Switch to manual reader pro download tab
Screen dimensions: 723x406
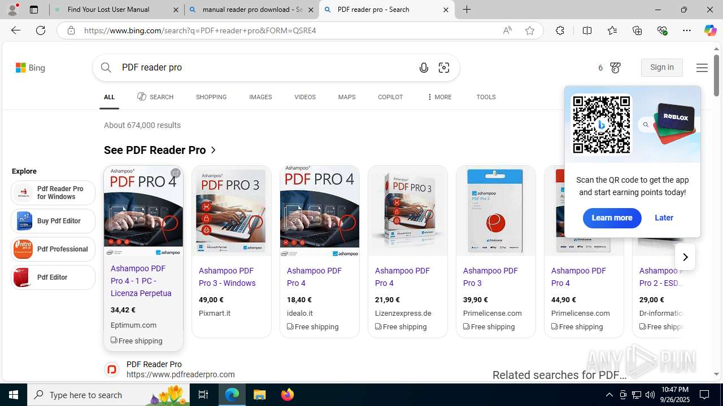pyautogui.click(x=252, y=10)
